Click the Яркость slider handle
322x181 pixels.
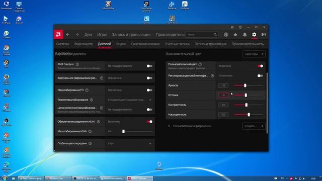[x=245, y=85]
